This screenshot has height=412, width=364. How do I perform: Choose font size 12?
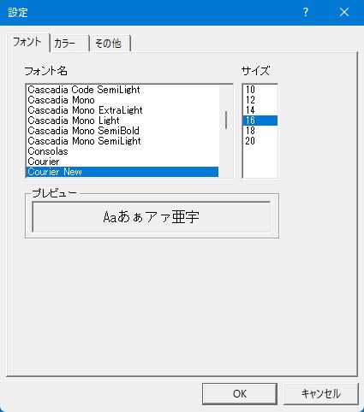tap(260, 100)
